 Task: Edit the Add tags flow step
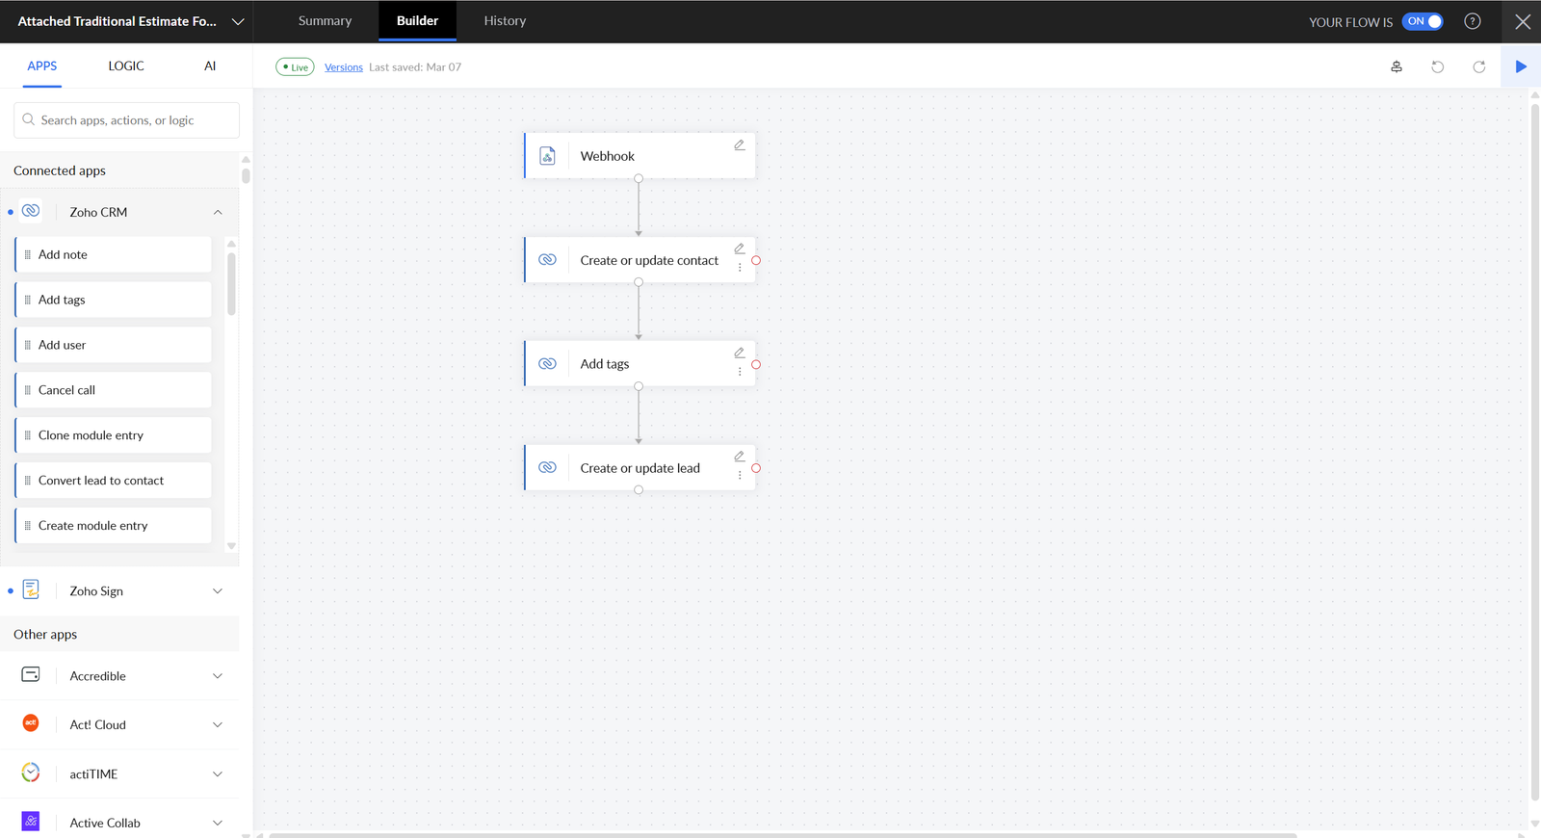tap(740, 353)
